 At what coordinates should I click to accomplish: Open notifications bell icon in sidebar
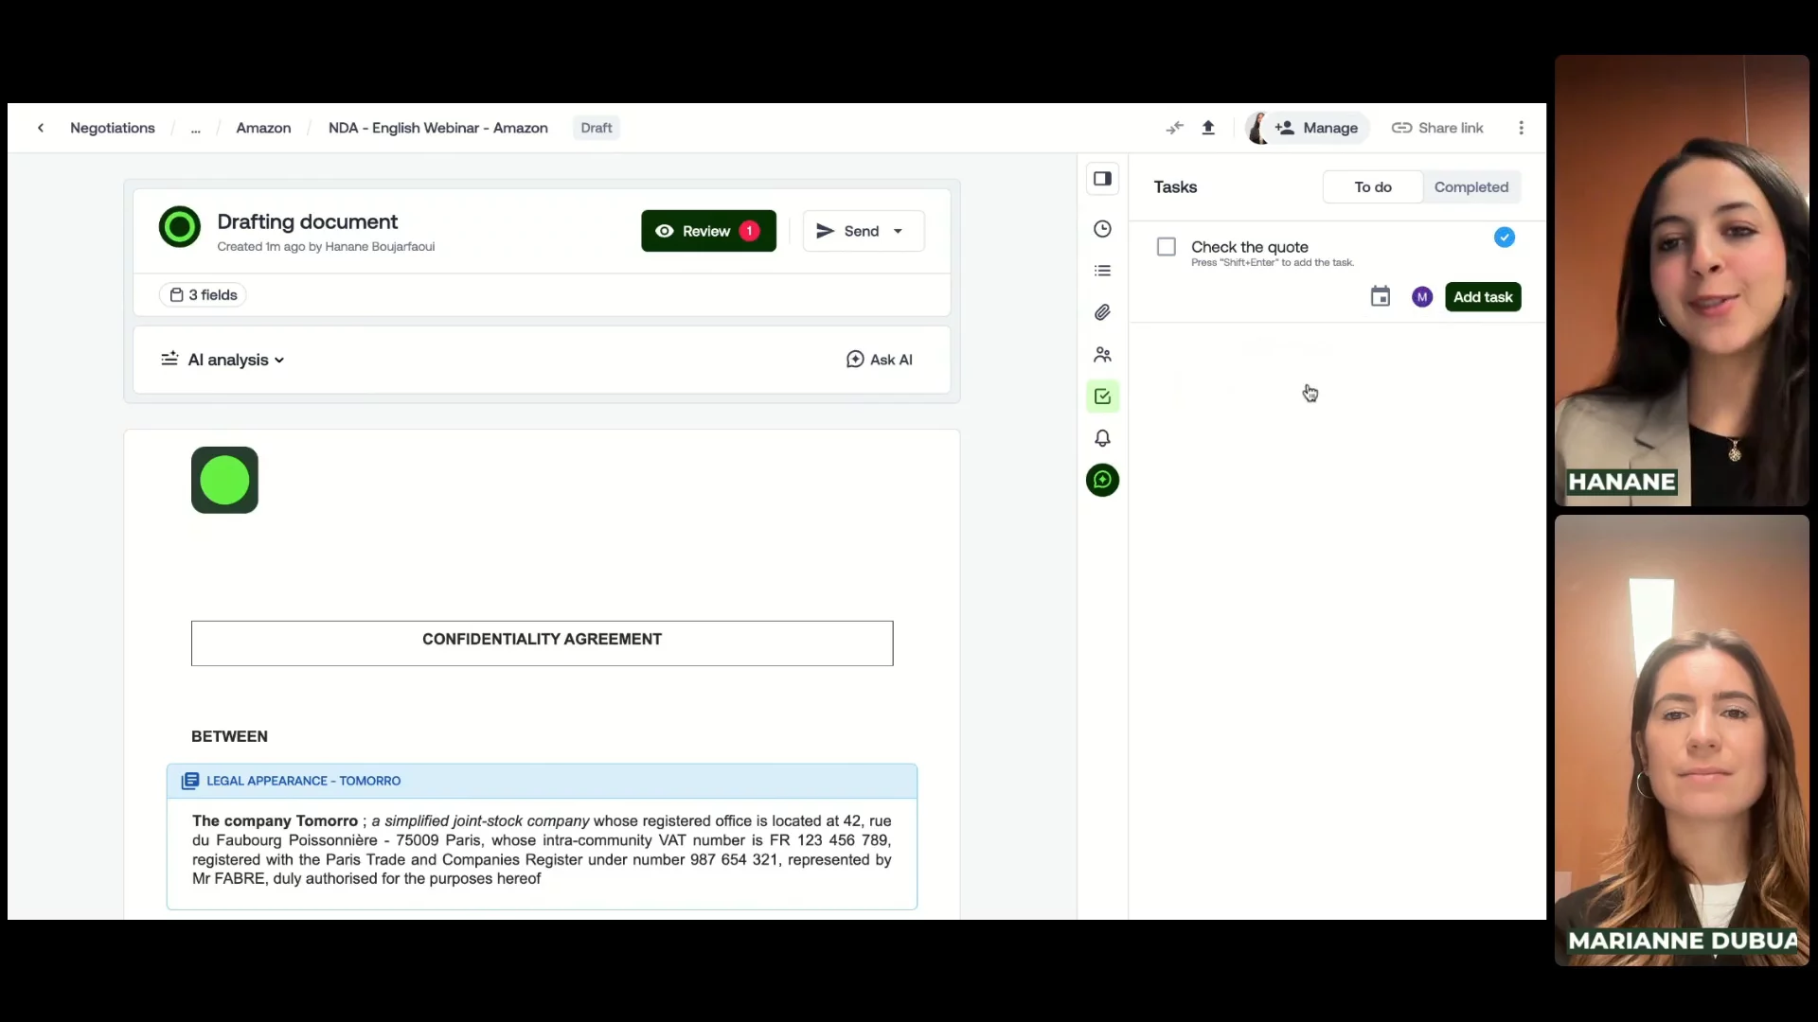point(1102,438)
